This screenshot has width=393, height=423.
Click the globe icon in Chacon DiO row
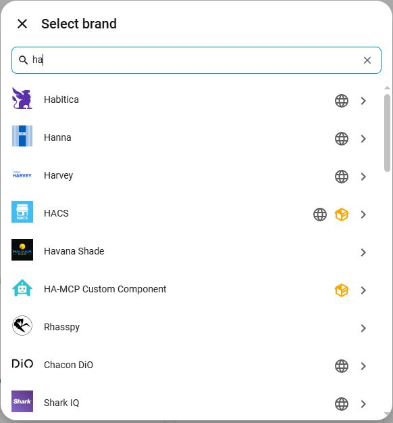(x=342, y=366)
